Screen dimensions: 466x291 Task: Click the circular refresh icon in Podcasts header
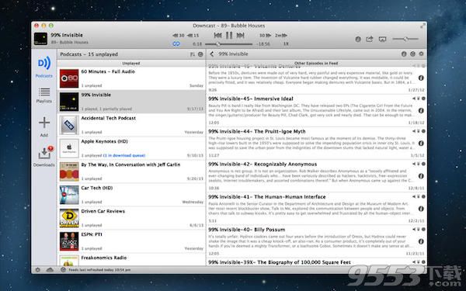[x=200, y=54]
